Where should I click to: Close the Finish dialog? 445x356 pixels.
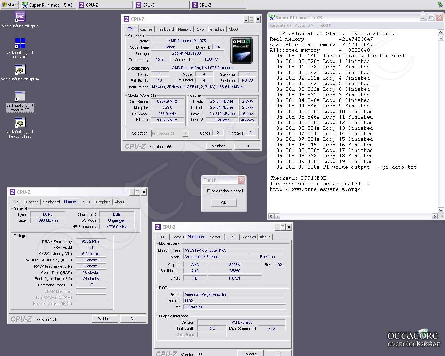click(x=241, y=180)
